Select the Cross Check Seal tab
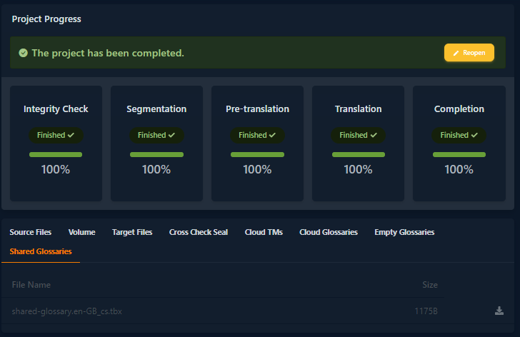Image resolution: width=520 pixels, height=337 pixels. point(199,232)
